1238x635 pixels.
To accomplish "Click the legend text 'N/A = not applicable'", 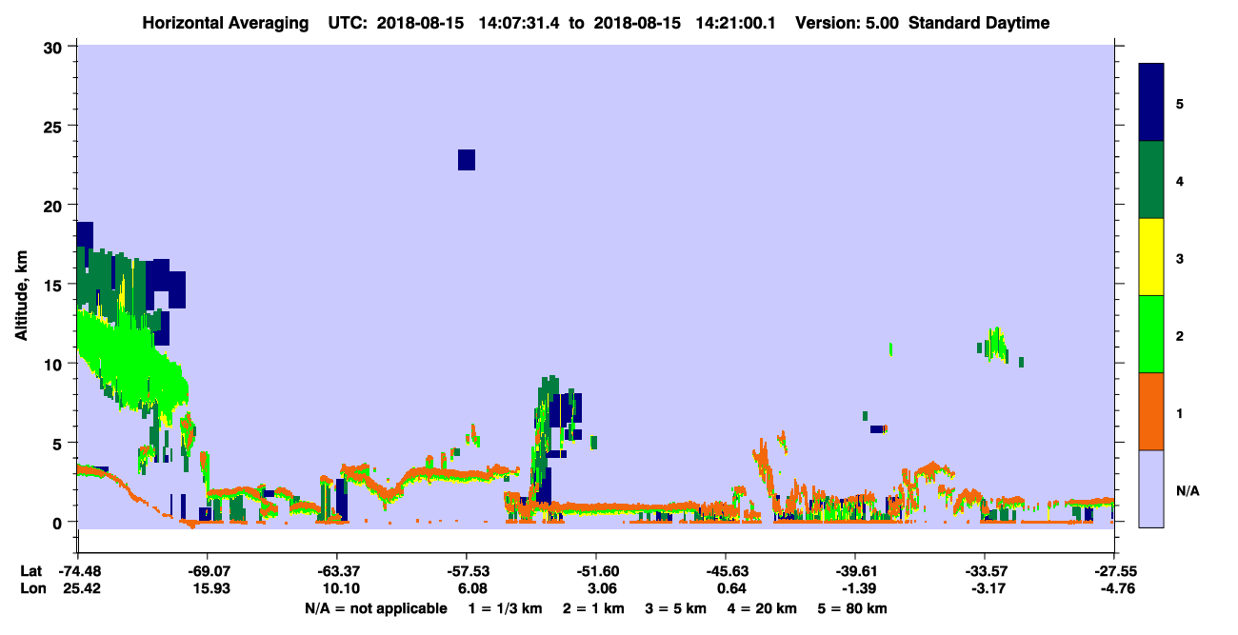I will (375, 608).
